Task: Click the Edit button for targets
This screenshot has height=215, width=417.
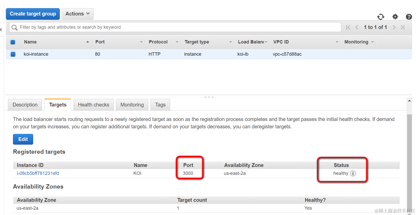Action: click(23, 139)
